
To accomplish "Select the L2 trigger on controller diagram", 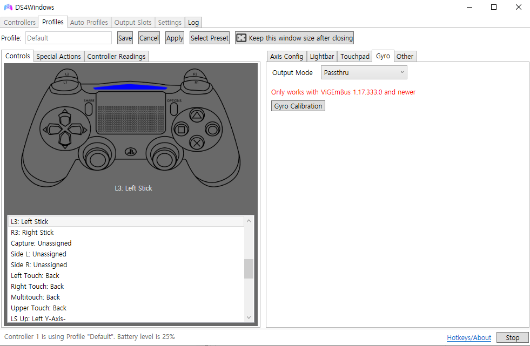I will click(x=67, y=74).
